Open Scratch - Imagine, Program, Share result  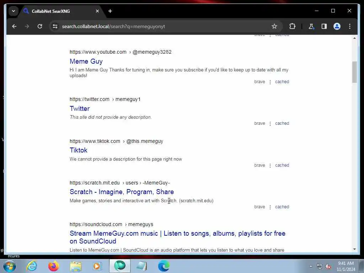point(122,192)
